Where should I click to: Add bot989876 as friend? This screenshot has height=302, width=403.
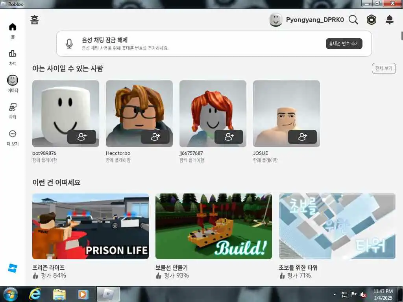pos(82,137)
